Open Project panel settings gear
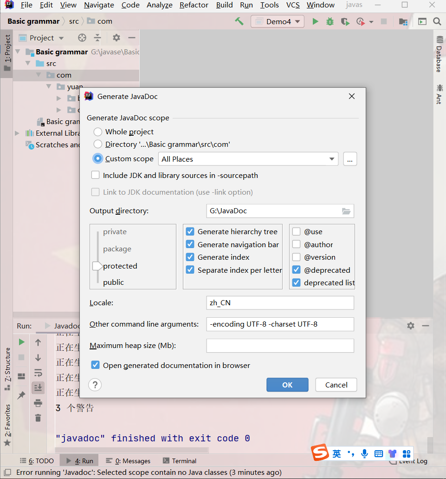Screen dimensions: 446x479 click(116, 38)
